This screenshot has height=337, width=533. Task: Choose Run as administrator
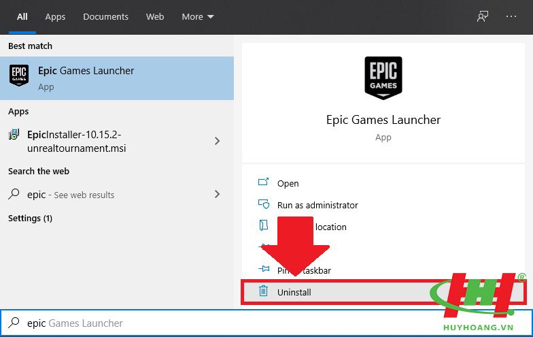click(383, 205)
